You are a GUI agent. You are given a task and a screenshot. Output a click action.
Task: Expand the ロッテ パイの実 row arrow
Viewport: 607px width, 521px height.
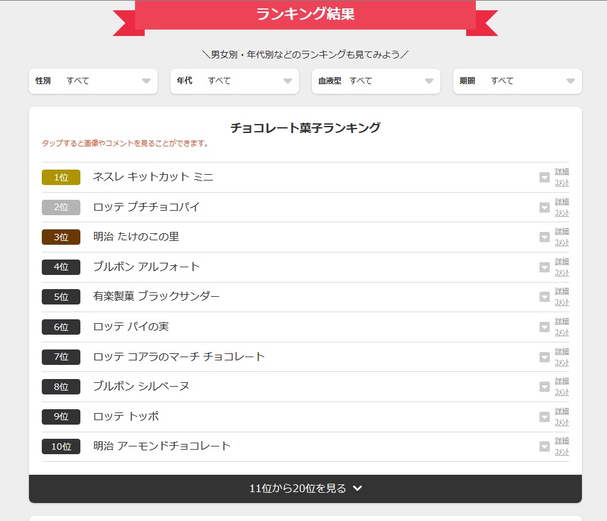click(x=544, y=327)
